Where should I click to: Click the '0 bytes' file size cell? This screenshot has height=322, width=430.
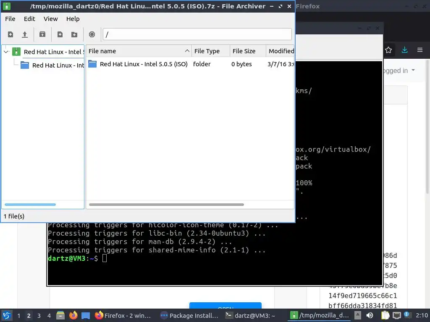pyautogui.click(x=241, y=64)
